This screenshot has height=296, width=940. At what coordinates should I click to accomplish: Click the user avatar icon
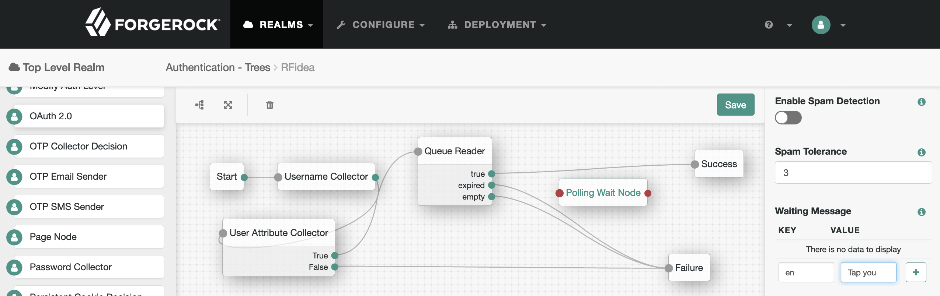(x=821, y=25)
